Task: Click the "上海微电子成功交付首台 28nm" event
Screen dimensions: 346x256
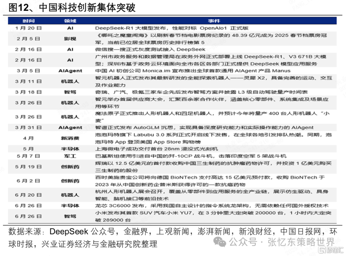Action: (156, 149)
